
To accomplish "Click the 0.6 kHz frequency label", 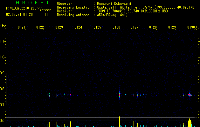I will (x=2, y=121).
